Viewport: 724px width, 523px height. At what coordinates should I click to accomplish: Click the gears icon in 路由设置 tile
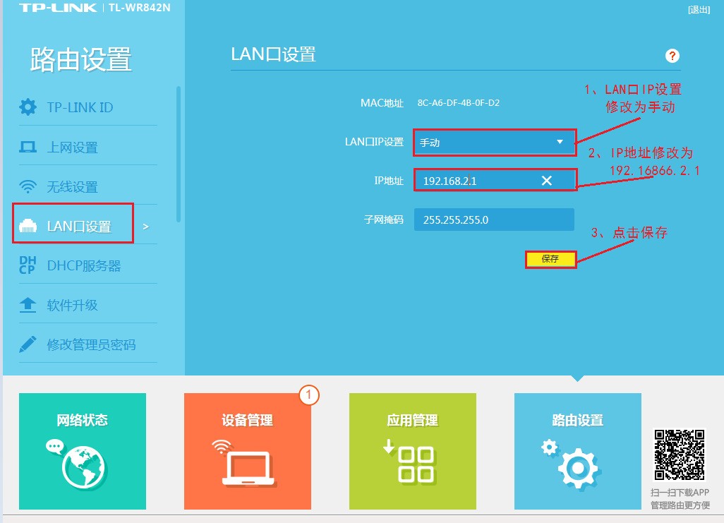coord(571,464)
